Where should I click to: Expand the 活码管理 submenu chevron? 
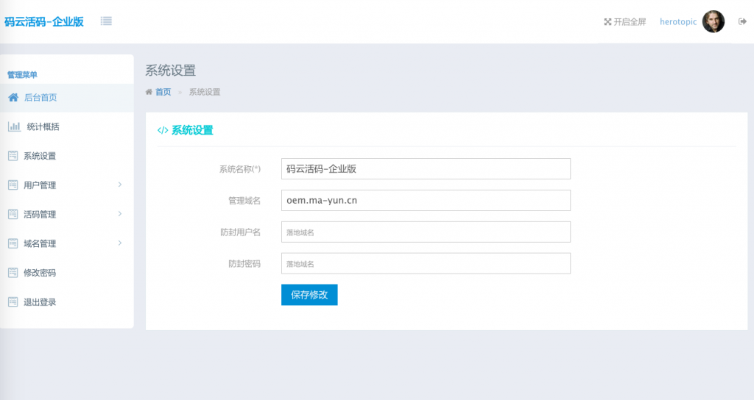pos(120,214)
